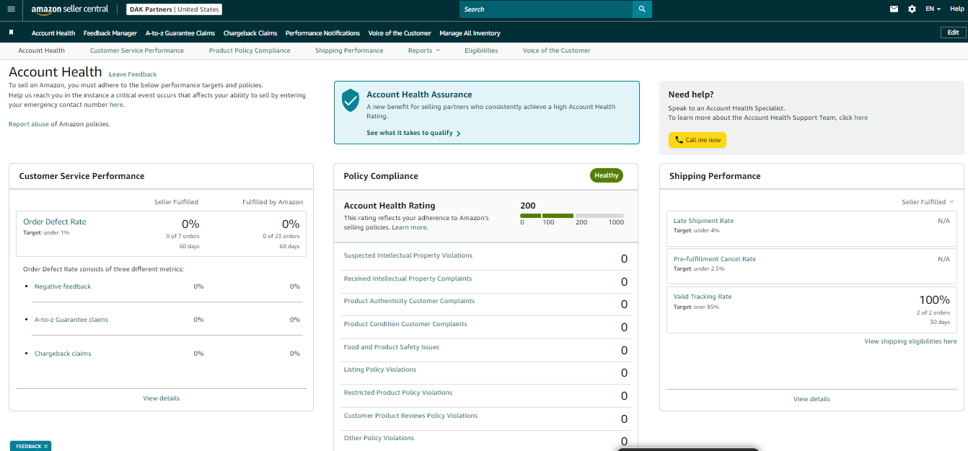Click 'here' link for Account Health Support Team
Screen dimensions: 968x451
click(861, 118)
